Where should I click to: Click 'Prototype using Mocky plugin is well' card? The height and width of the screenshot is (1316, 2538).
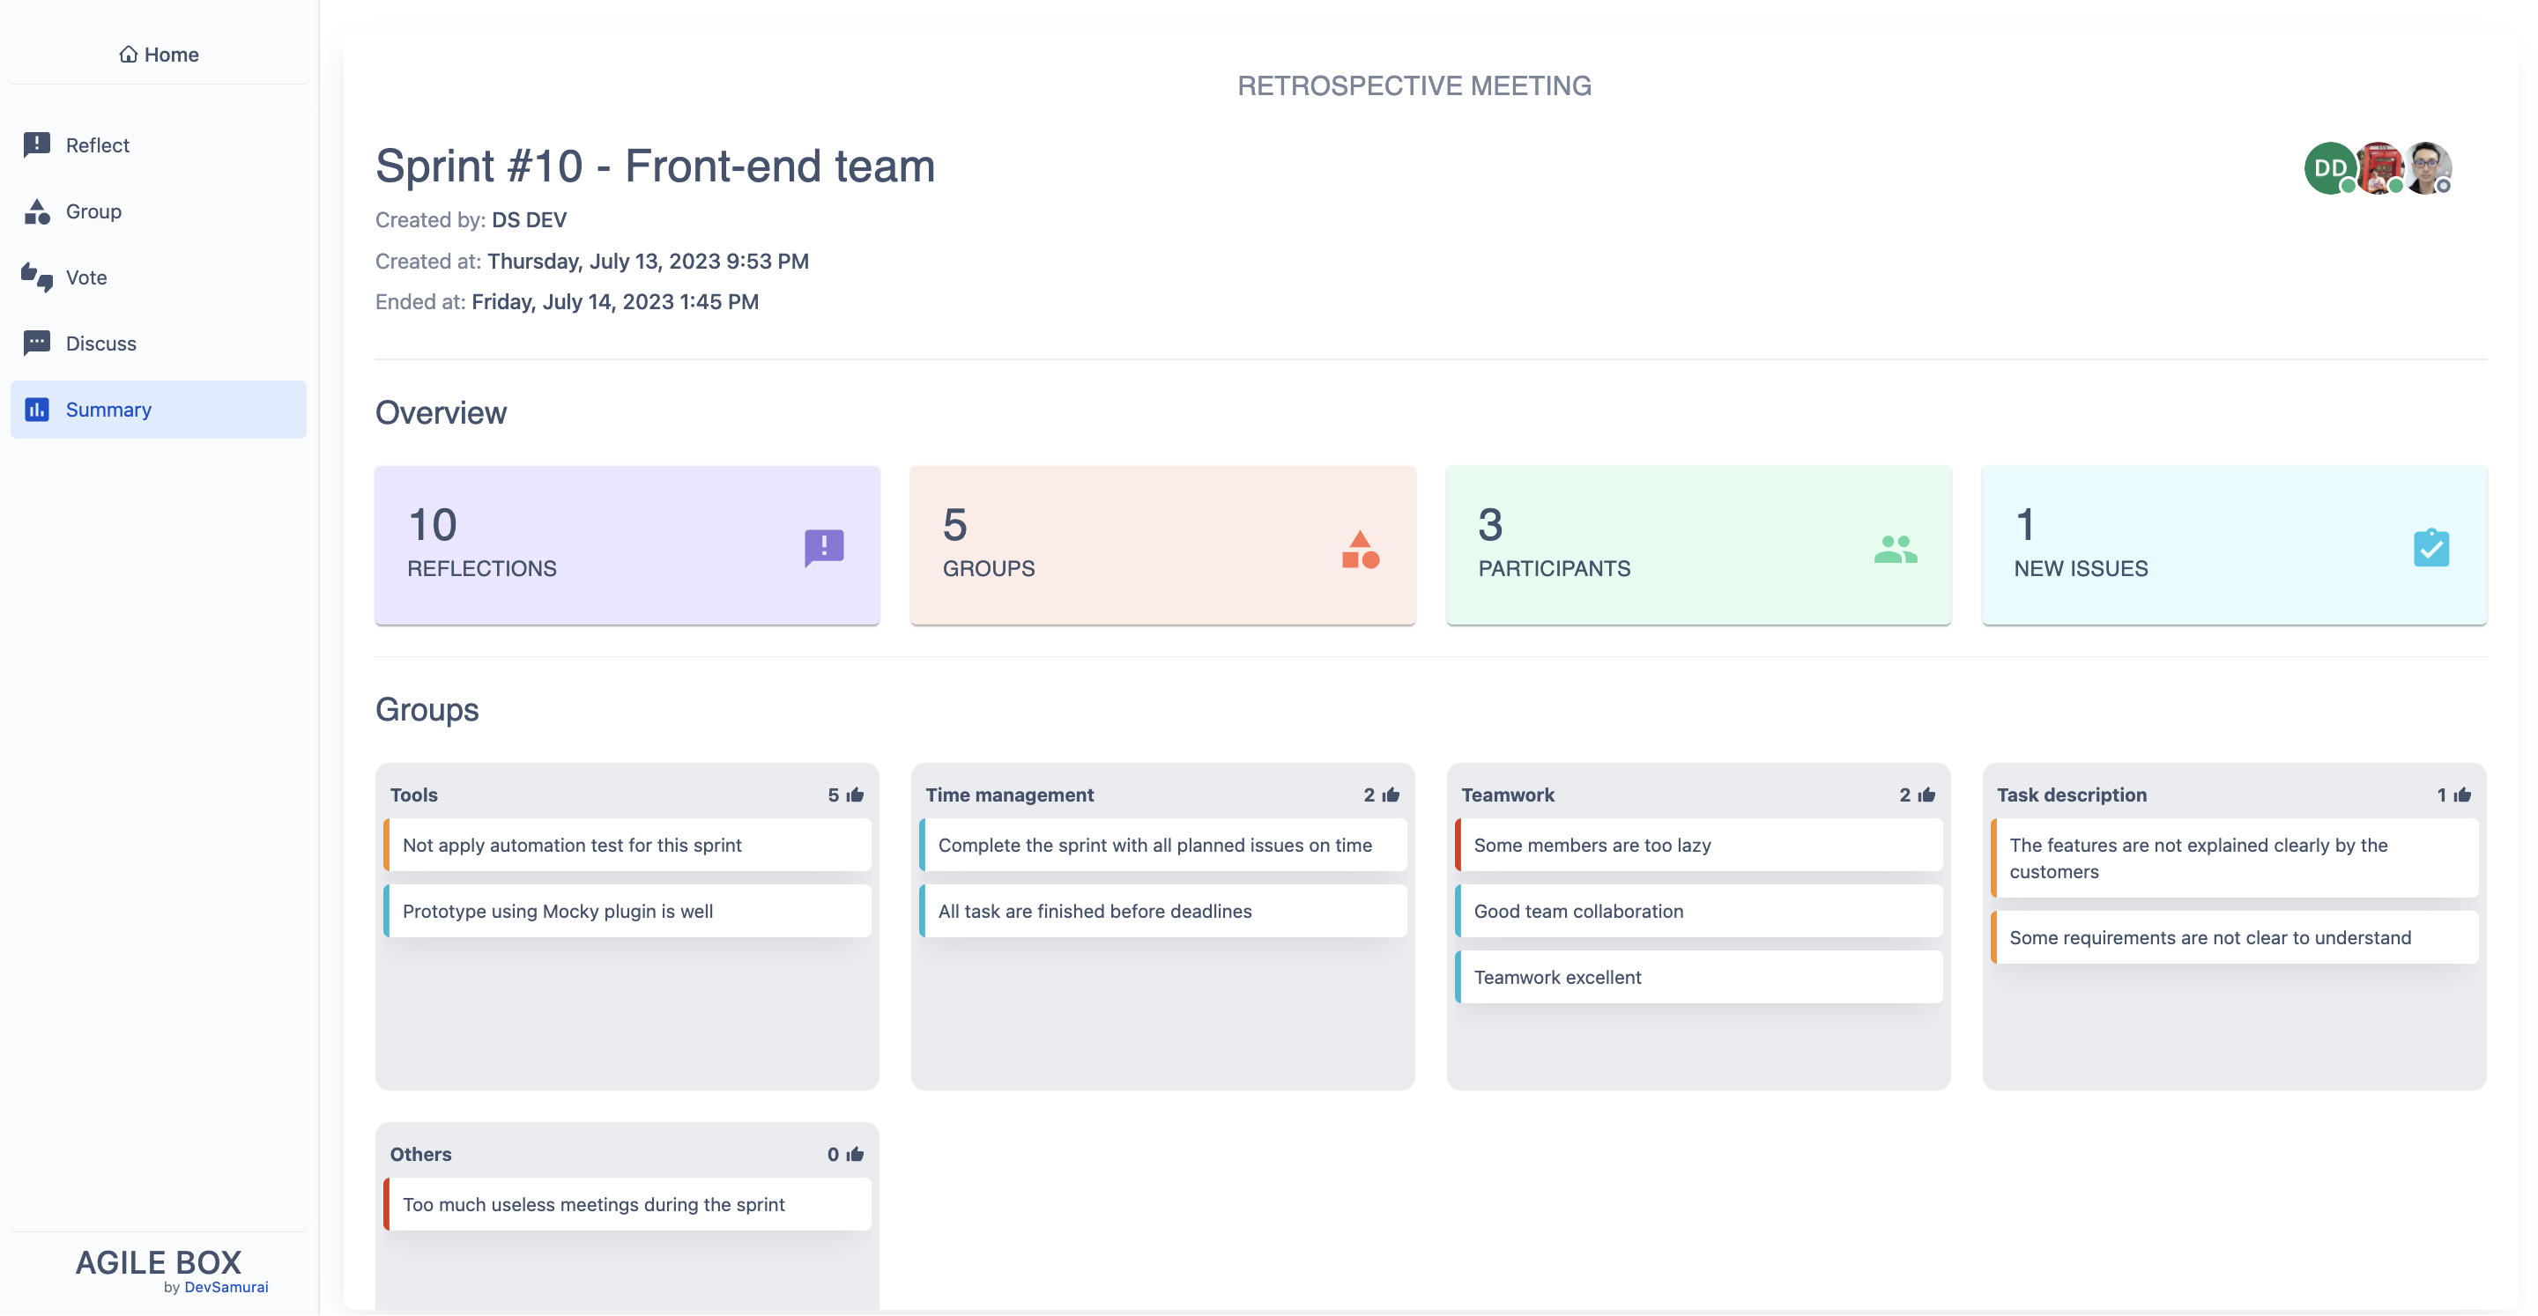pyautogui.click(x=627, y=911)
